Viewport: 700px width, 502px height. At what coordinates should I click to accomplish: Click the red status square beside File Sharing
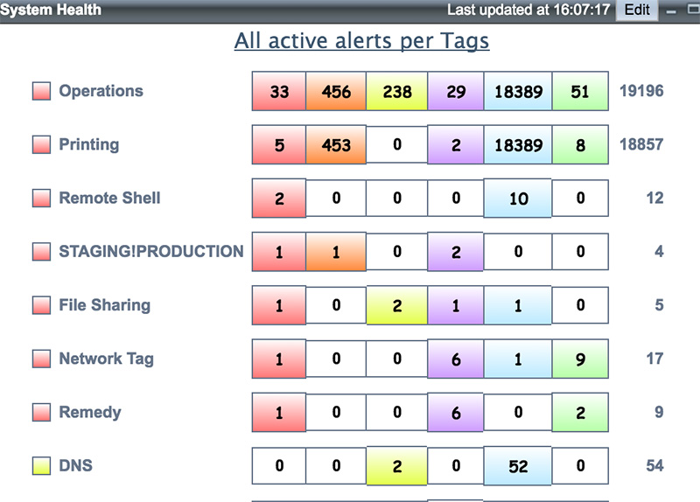[41, 305]
